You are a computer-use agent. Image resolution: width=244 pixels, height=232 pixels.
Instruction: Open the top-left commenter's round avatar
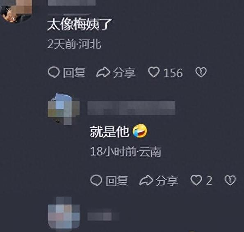16,11
